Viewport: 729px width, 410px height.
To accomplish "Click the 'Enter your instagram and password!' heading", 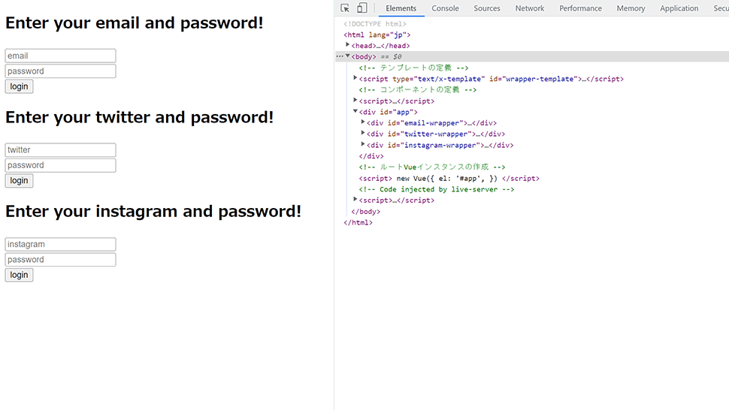I will point(153,211).
